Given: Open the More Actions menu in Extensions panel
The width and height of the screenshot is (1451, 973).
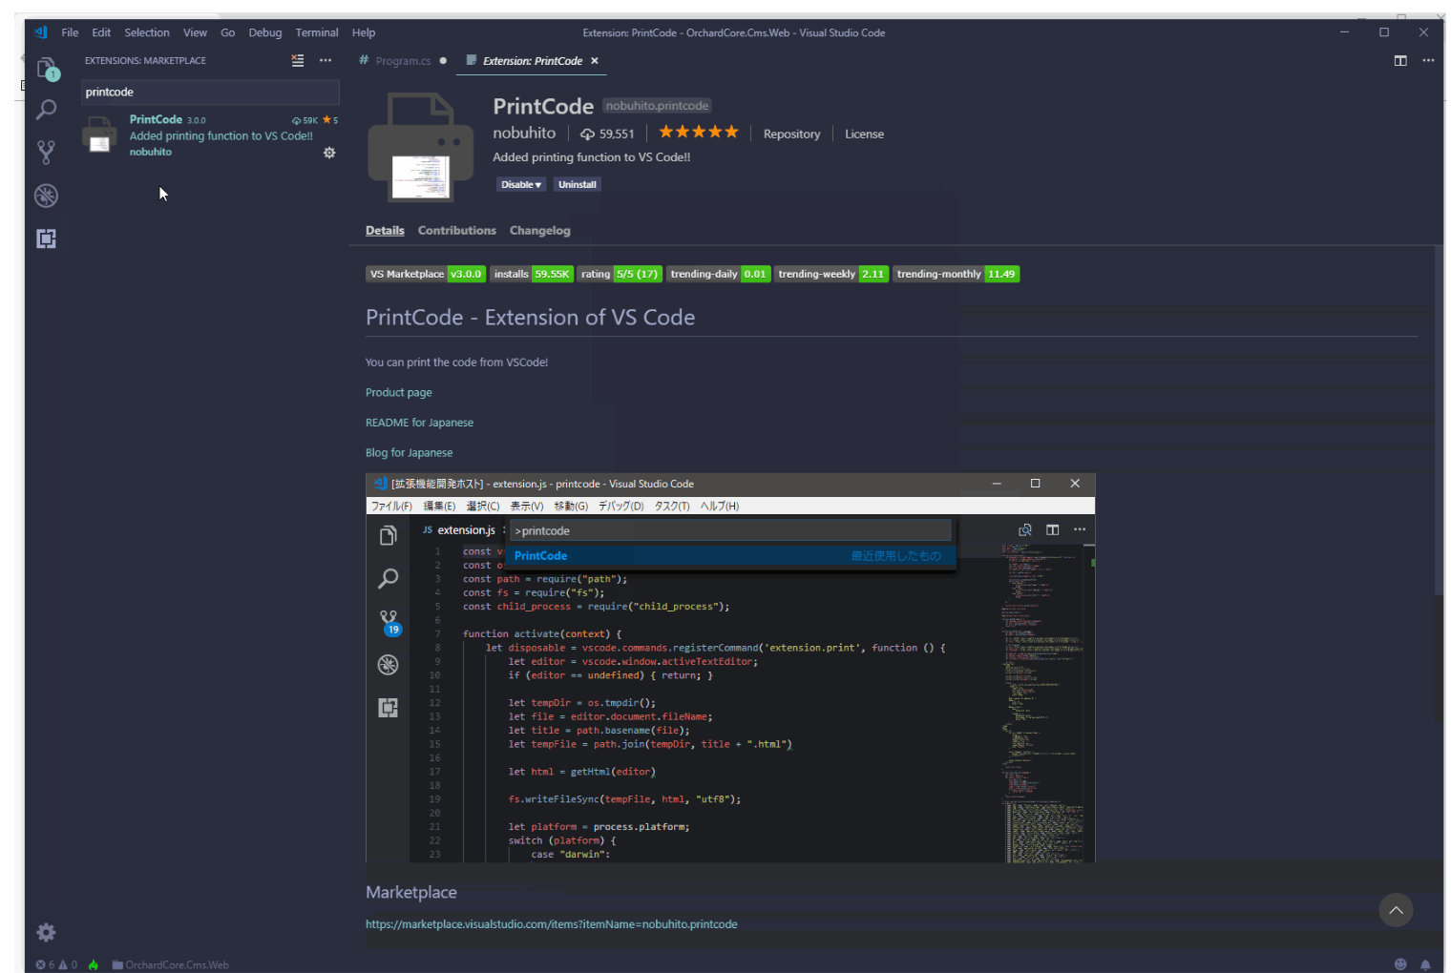Looking at the screenshot, I should click(326, 60).
